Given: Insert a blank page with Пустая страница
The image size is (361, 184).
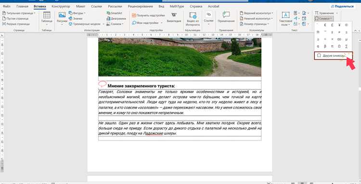Looking at the screenshot, I should point(15,19).
